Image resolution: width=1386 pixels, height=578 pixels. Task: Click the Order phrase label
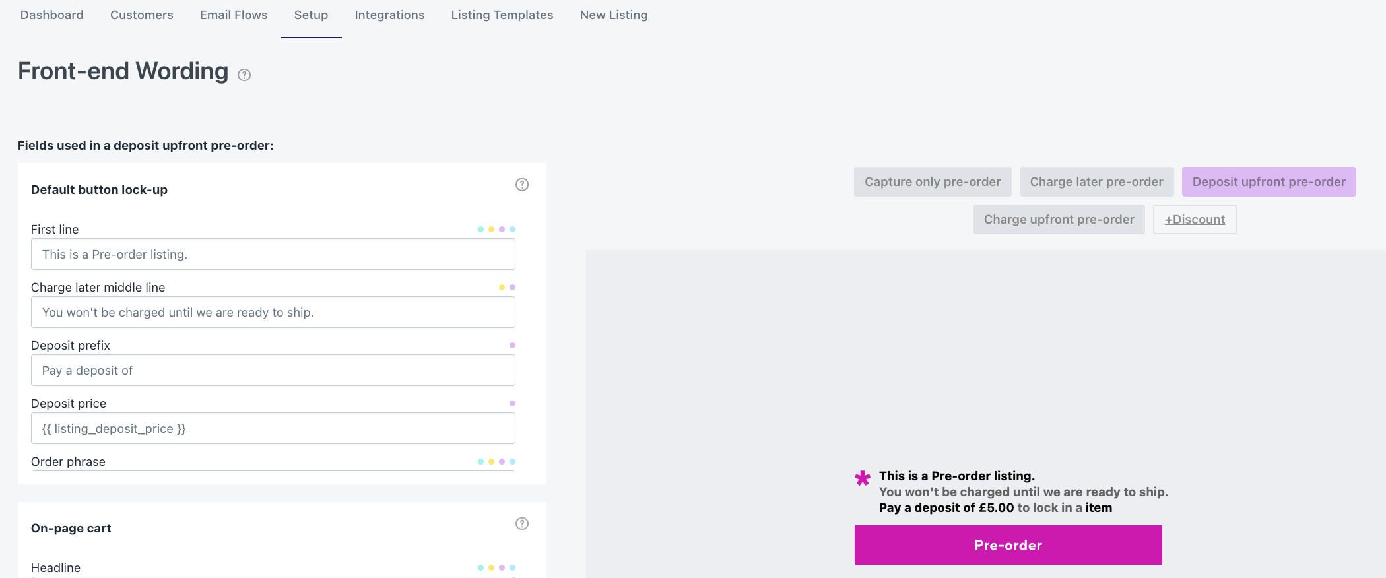click(x=68, y=462)
